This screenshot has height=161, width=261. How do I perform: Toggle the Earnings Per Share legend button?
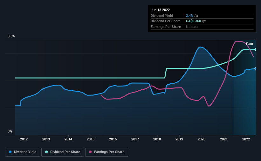pyautogui.click(x=106, y=152)
